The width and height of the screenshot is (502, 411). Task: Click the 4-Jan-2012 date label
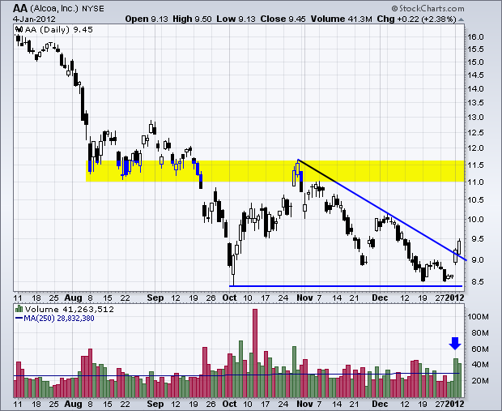pyautogui.click(x=34, y=19)
